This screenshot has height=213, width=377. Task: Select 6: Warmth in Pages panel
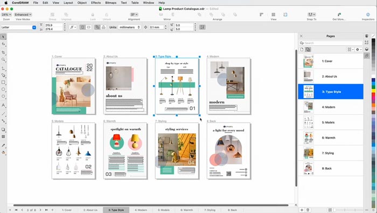click(331, 138)
